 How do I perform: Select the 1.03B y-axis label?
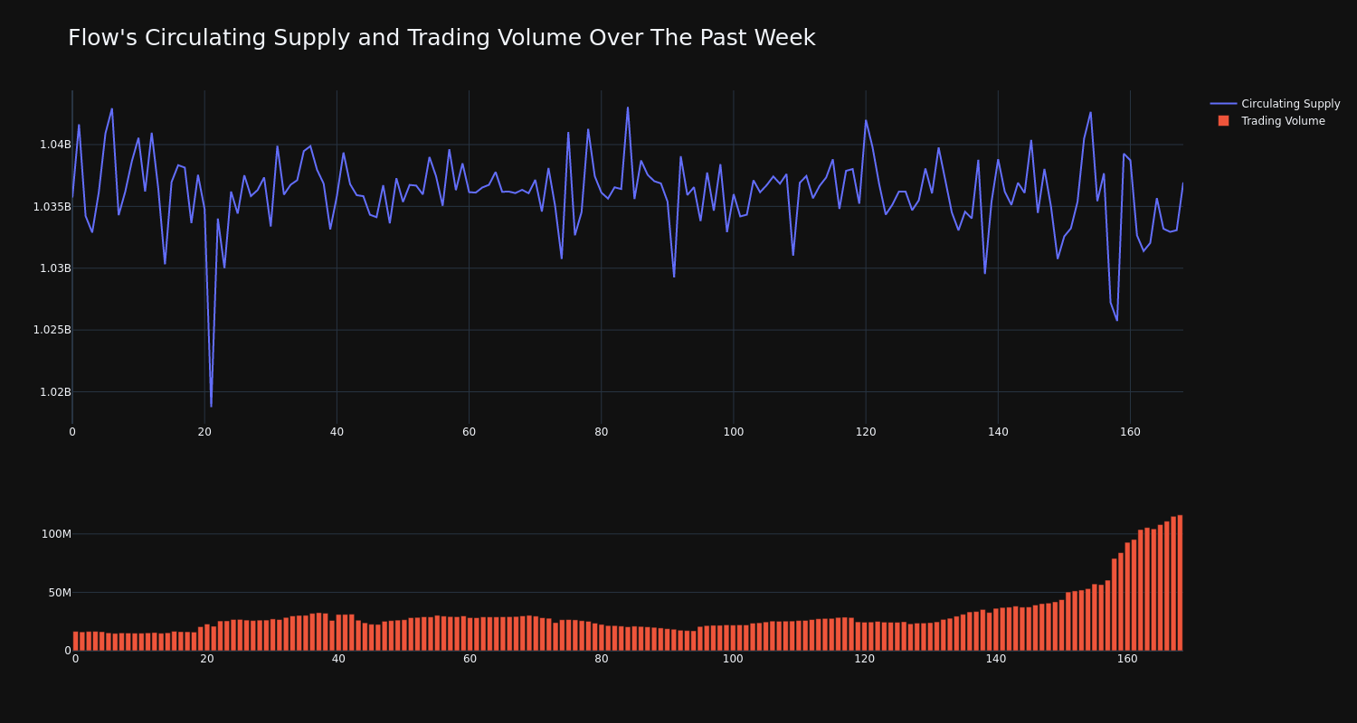55,268
